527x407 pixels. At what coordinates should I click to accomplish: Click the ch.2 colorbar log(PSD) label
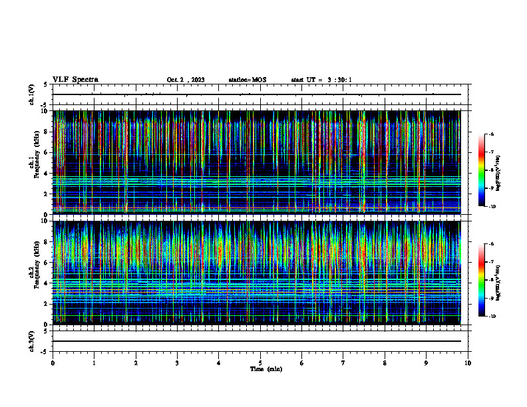[498, 283]
